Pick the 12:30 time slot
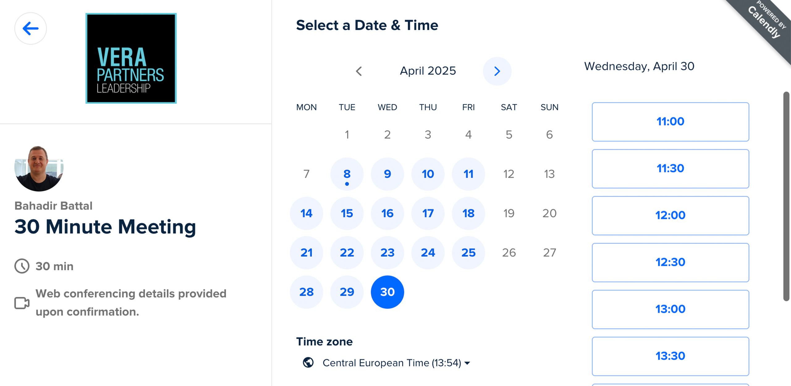This screenshot has height=386, width=791. 670,262
